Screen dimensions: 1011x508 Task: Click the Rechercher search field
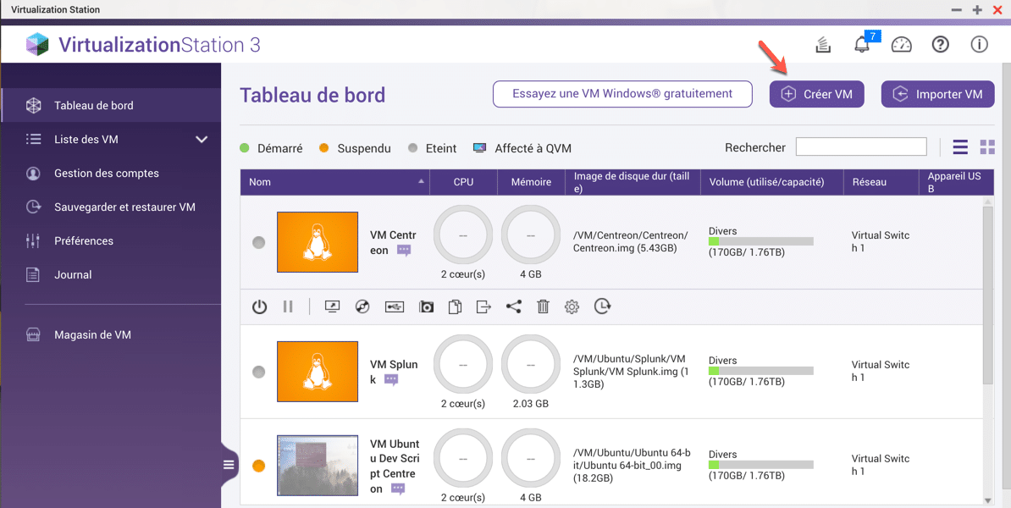coord(861,147)
